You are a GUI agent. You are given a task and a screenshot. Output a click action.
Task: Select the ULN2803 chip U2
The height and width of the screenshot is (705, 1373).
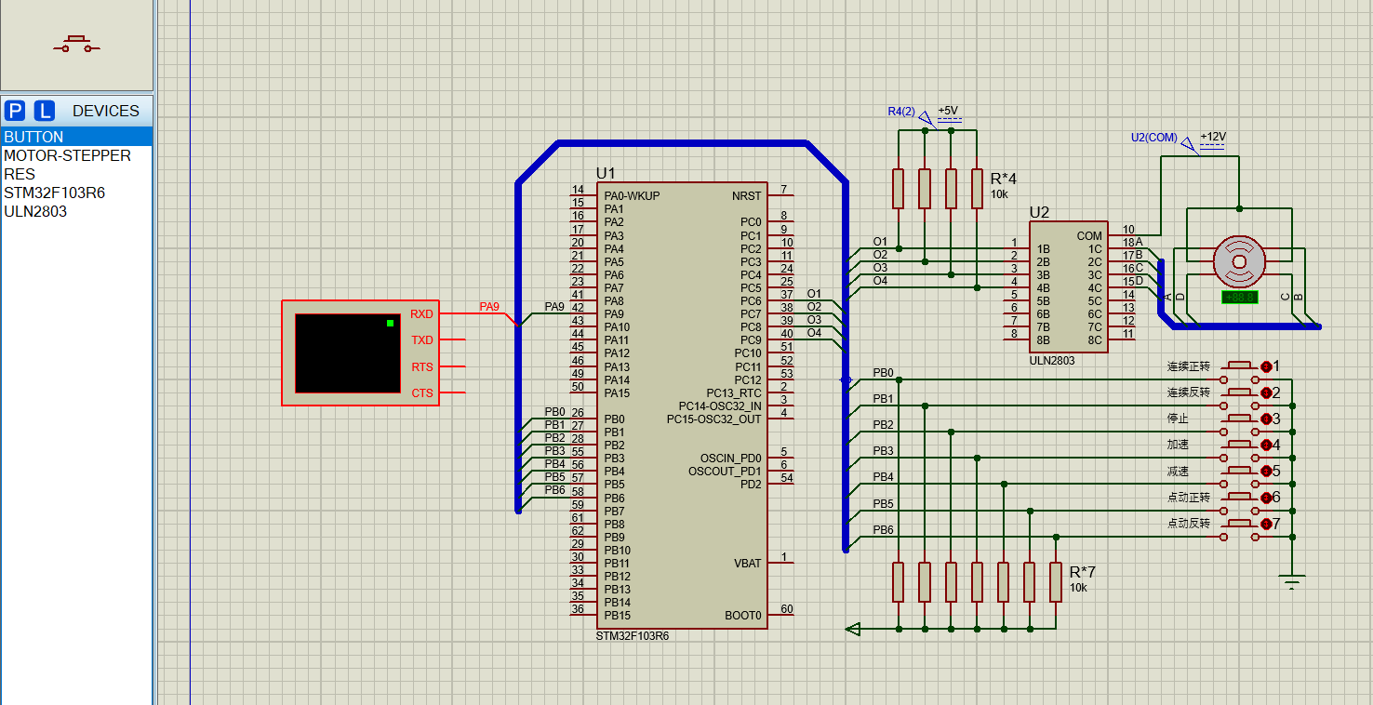[1068, 286]
